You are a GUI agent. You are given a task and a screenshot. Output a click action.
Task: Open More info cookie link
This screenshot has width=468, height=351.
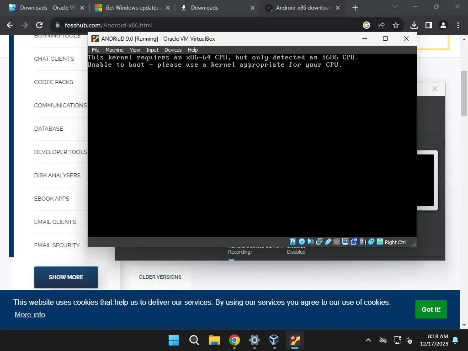[30, 314]
